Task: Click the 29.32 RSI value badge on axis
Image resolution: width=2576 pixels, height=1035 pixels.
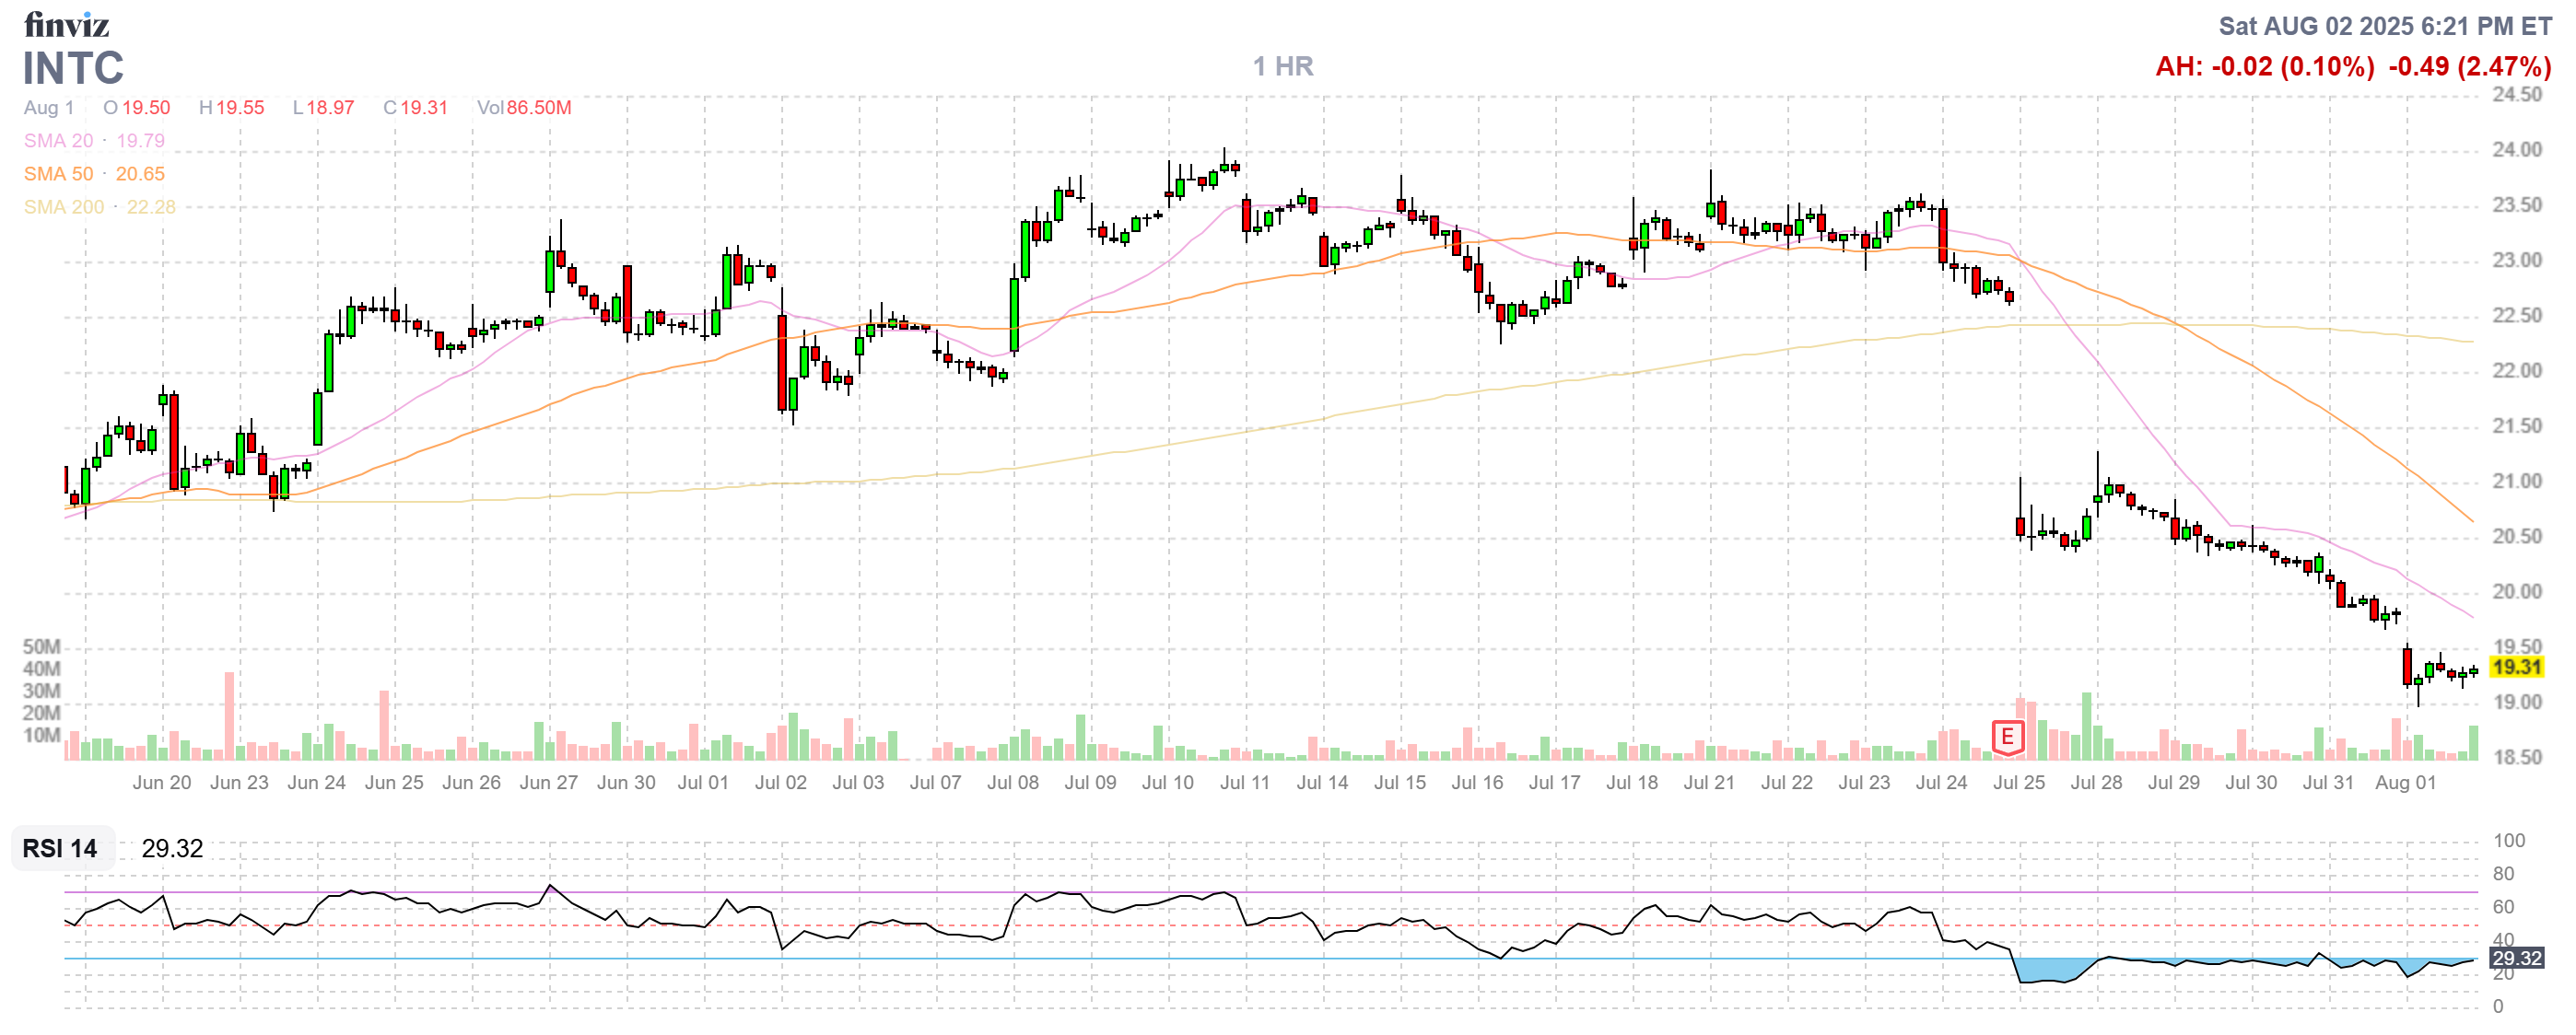Action: pos(2515,958)
